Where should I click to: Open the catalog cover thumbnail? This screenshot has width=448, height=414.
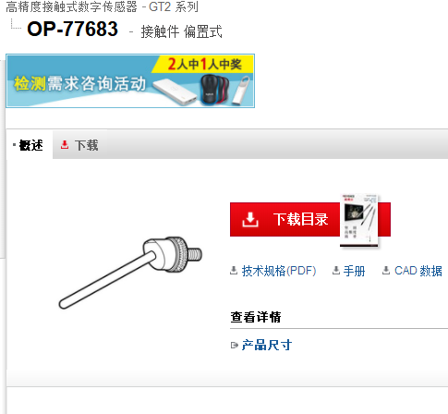coord(359,220)
